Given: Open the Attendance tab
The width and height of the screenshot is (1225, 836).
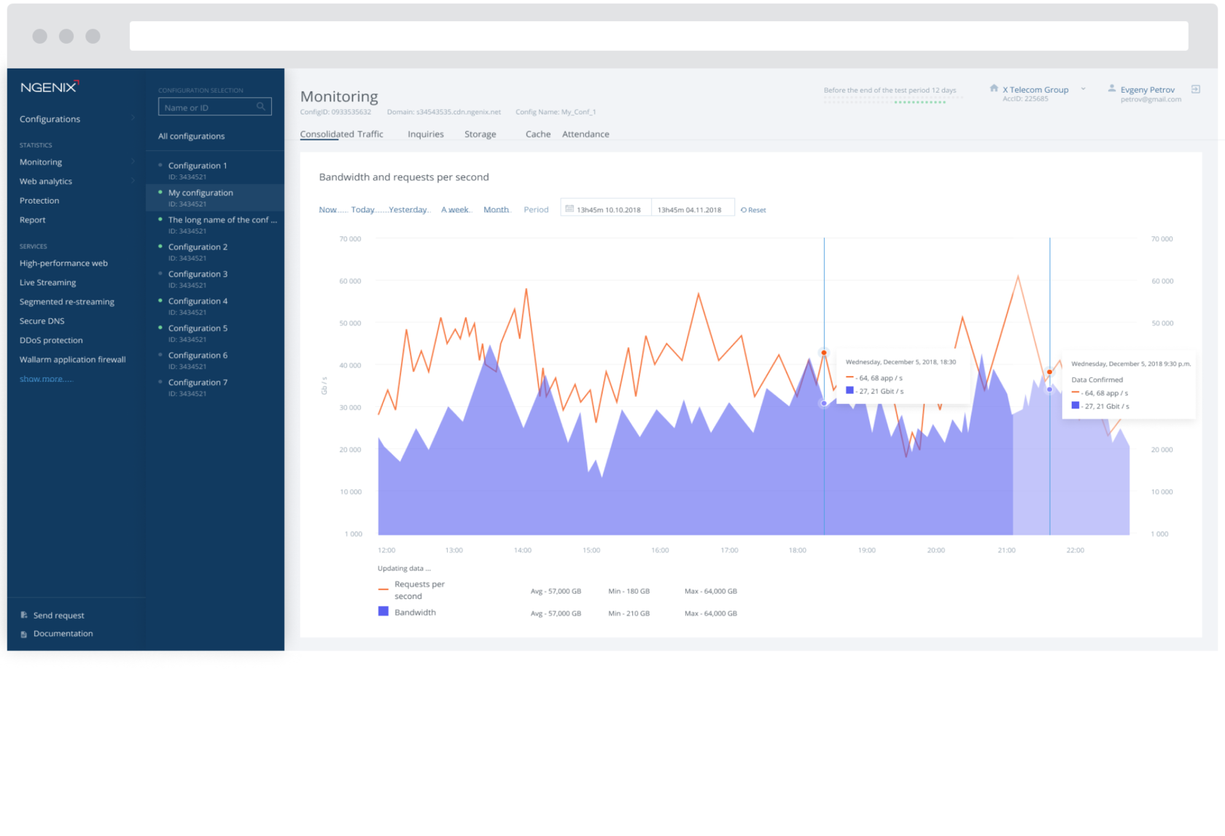Looking at the screenshot, I should (586, 134).
